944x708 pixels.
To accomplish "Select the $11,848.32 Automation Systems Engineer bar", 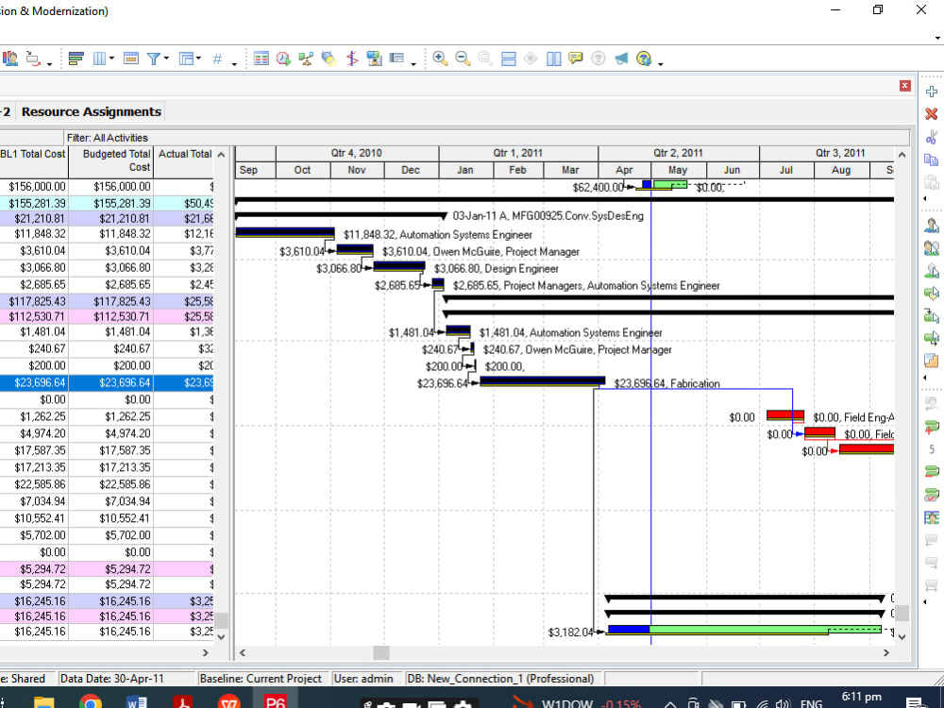I will 285,232.
